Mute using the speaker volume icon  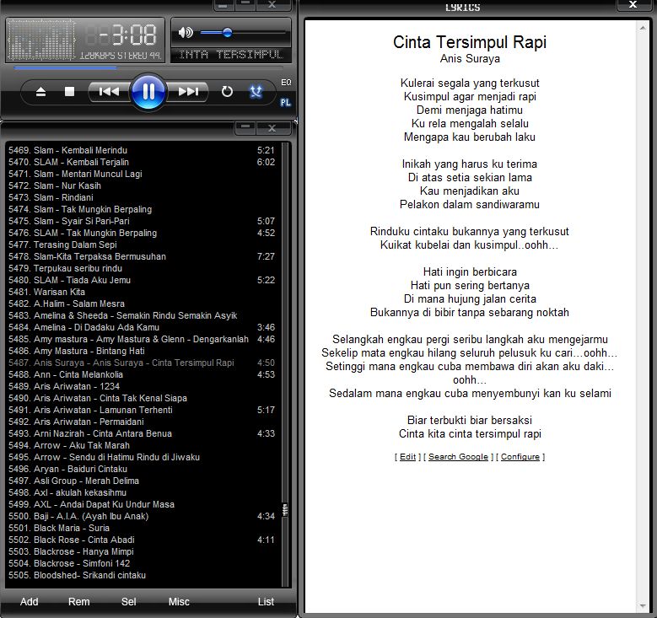pos(186,33)
